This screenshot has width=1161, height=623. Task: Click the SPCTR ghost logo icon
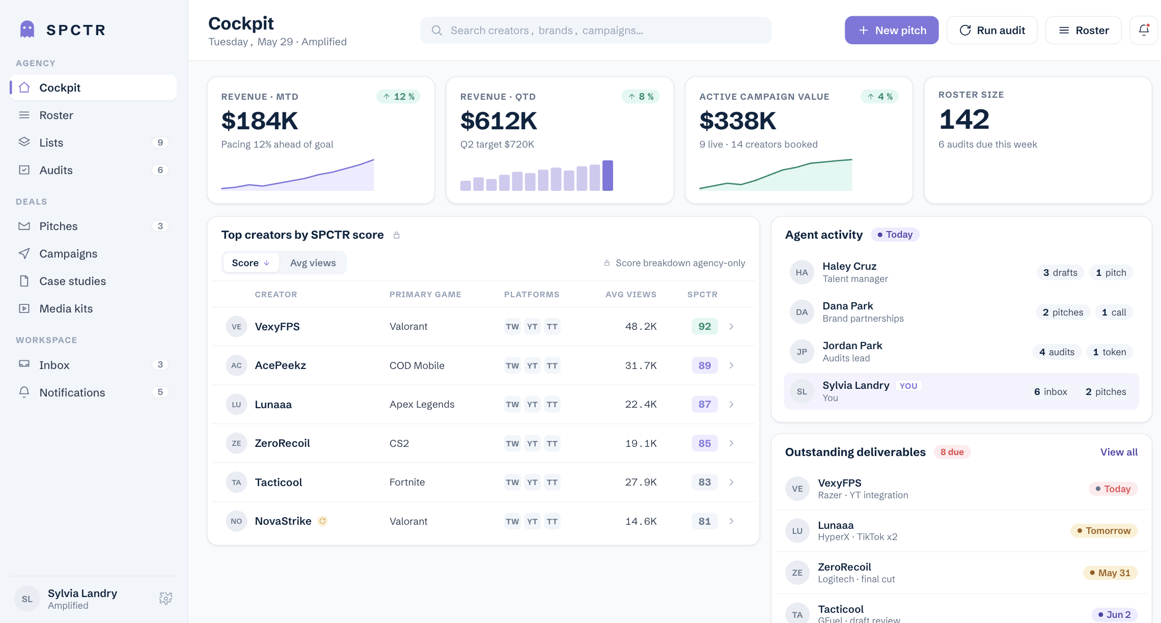[x=27, y=30]
